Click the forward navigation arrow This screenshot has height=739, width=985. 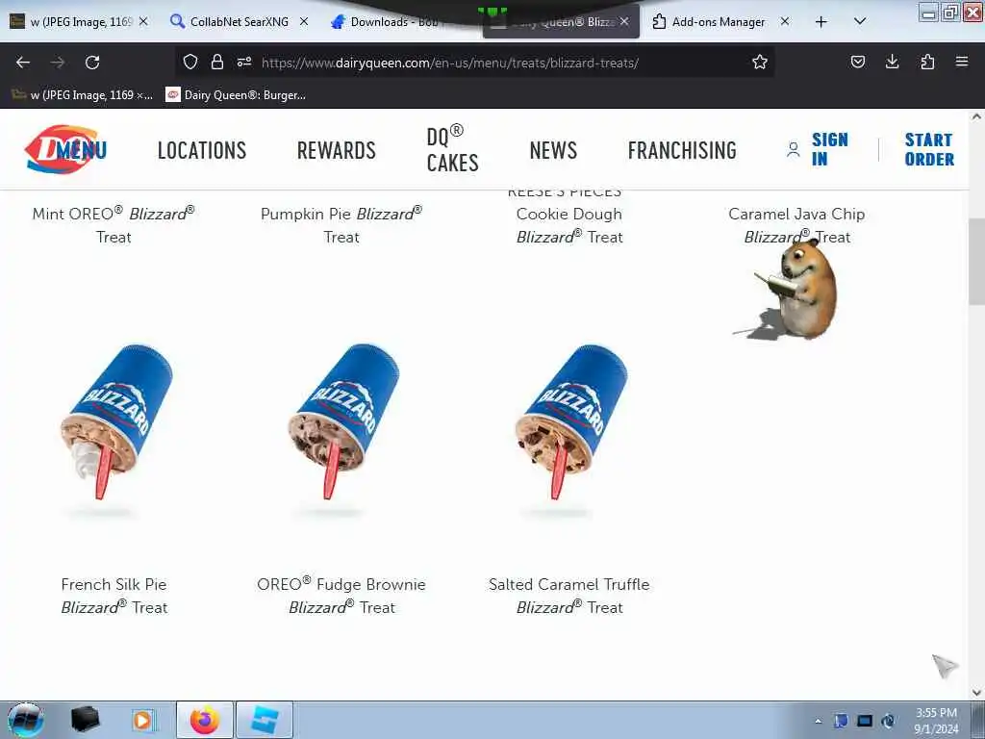pos(58,63)
